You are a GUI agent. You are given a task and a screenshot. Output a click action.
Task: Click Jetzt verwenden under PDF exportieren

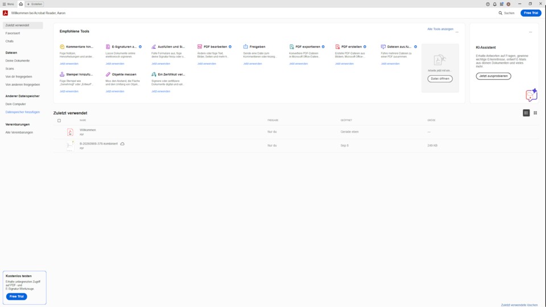(299, 64)
